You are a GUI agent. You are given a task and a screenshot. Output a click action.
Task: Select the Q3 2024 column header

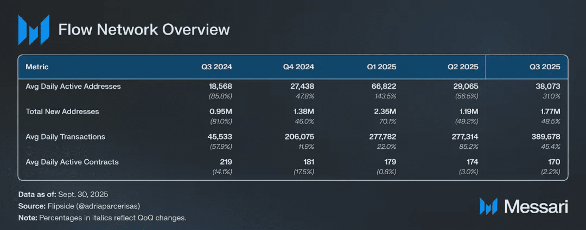216,67
